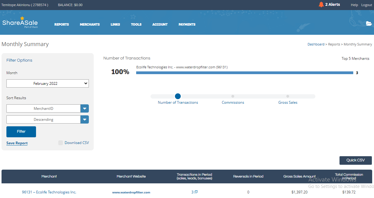374x198 pixels.
Task: Click the Reversals in Period column header
Action: (x=248, y=176)
